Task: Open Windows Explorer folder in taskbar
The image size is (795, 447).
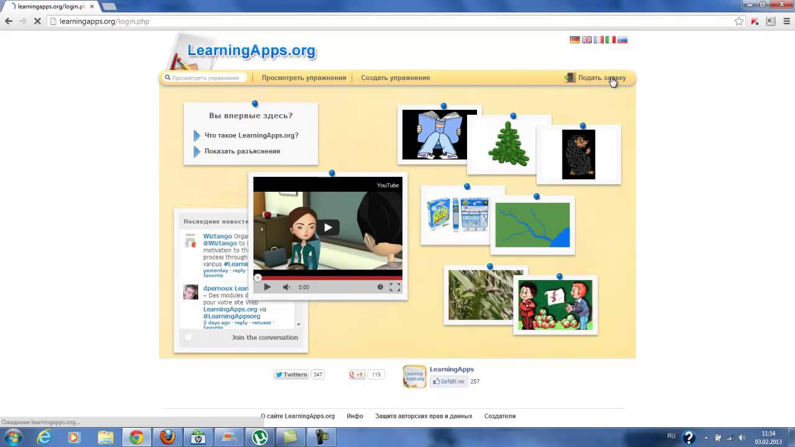Action: pyautogui.click(x=106, y=437)
